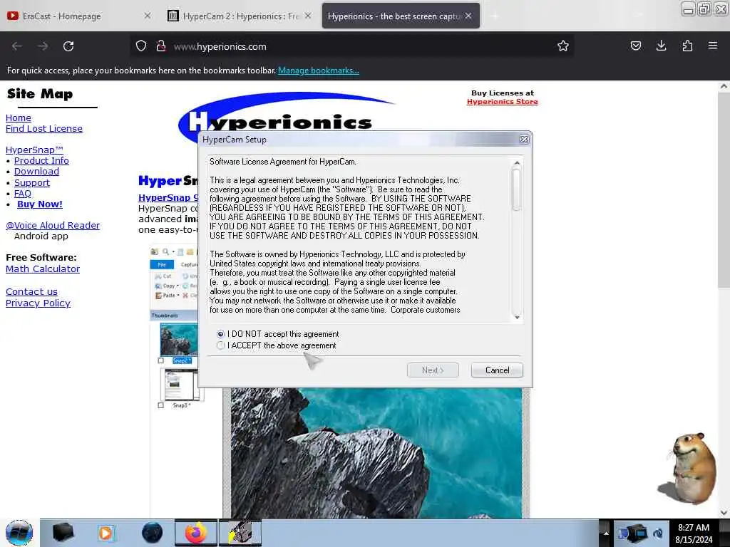Go to the Home site map link
730x547 pixels.
pyautogui.click(x=19, y=118)
